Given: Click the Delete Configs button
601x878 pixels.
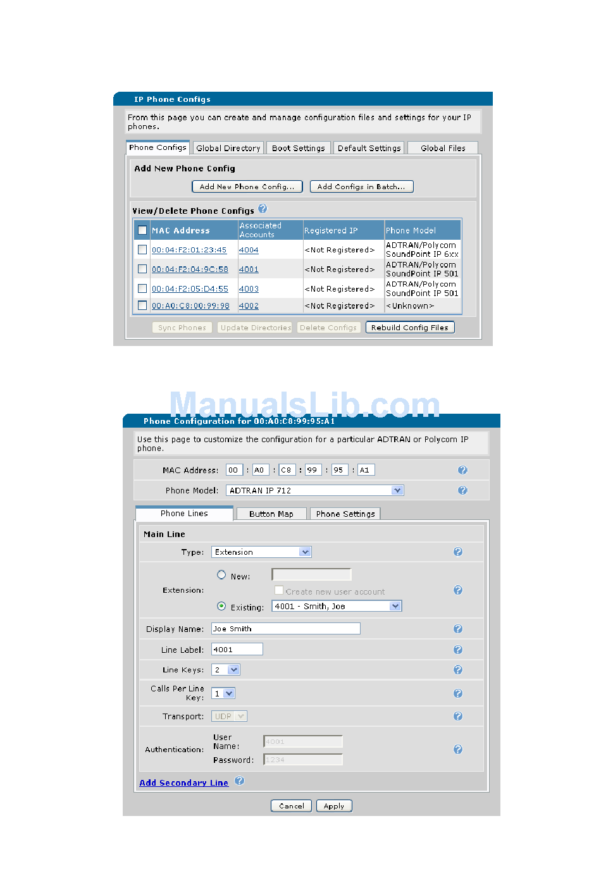Looking at the screenshot, I should coord(328,328).
